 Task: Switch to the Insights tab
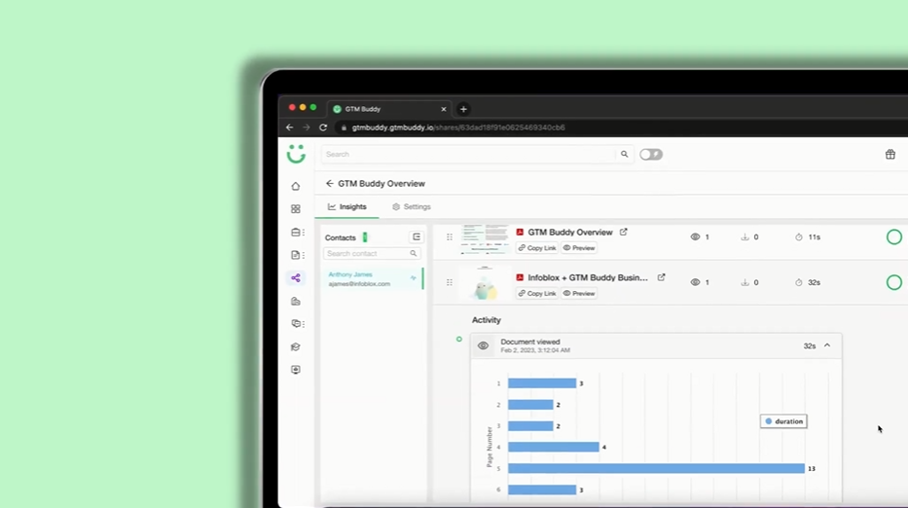point(346,206)
